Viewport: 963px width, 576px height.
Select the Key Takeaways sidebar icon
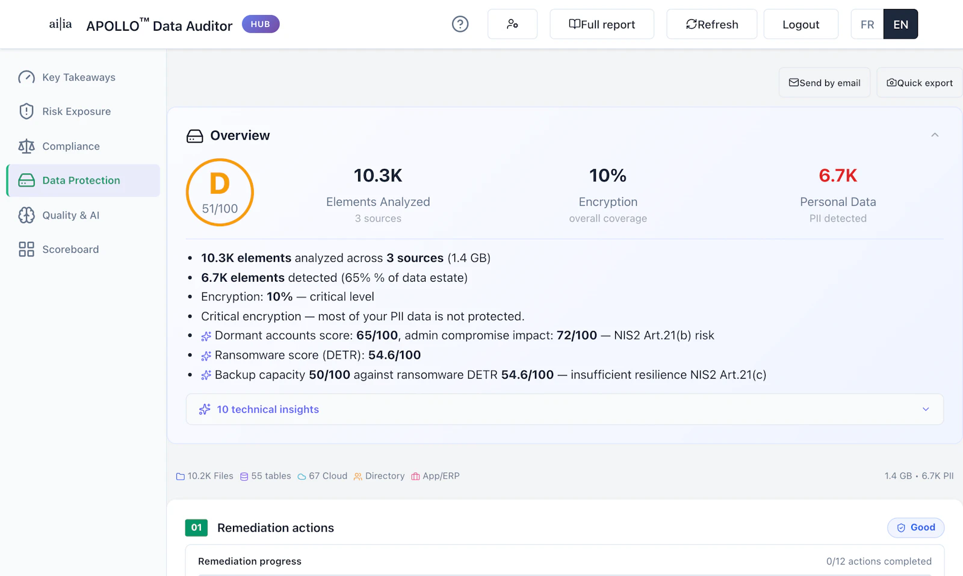(26, 77)
